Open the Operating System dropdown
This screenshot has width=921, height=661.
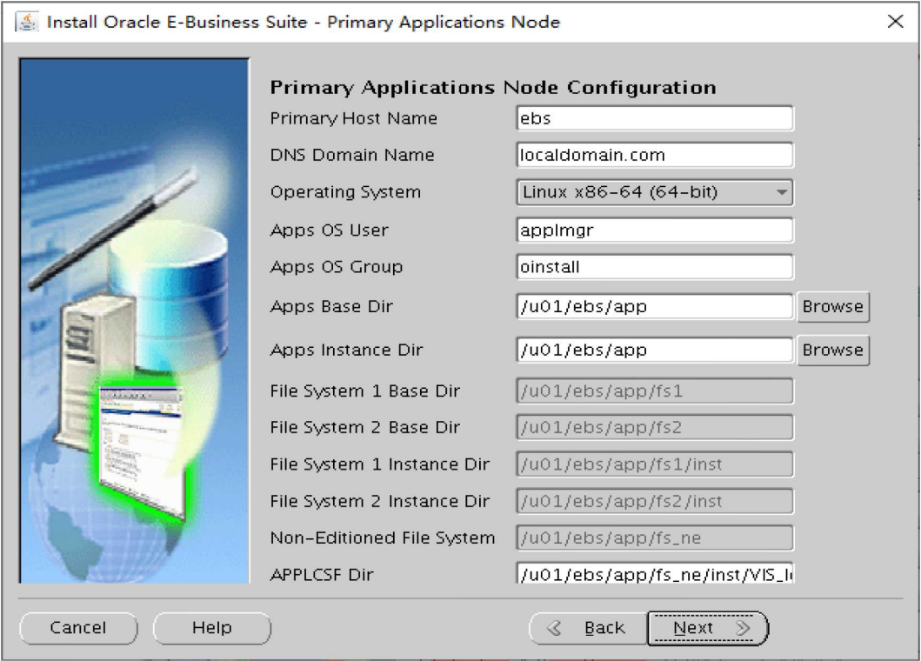pyautogui.click(x=655, y=192)
